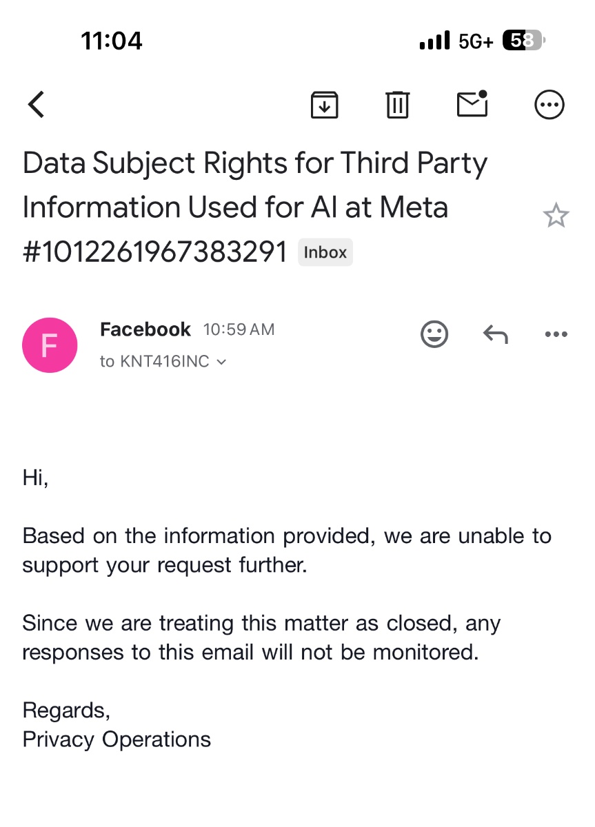Mark this email as unread
The height and width of the screenshot is (827, 595).
[x=472, y=104]
